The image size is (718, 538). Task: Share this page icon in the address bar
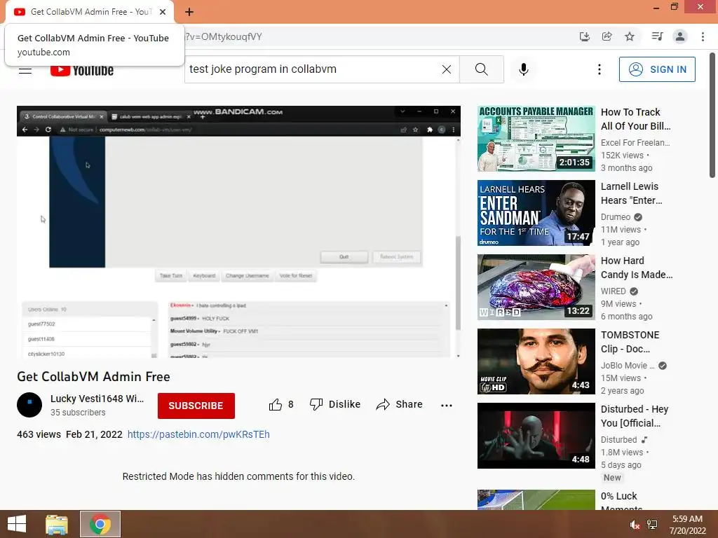(x=607, y=36)
